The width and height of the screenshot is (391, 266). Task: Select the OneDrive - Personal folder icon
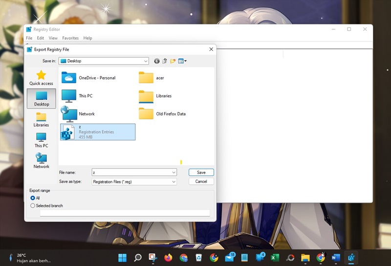pyautogui.click(x=69, y=78)
